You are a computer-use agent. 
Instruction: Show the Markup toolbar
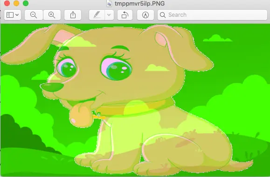pos(145,15)
